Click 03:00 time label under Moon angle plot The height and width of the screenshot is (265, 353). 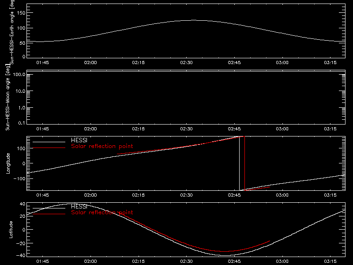tap(282, 129)
